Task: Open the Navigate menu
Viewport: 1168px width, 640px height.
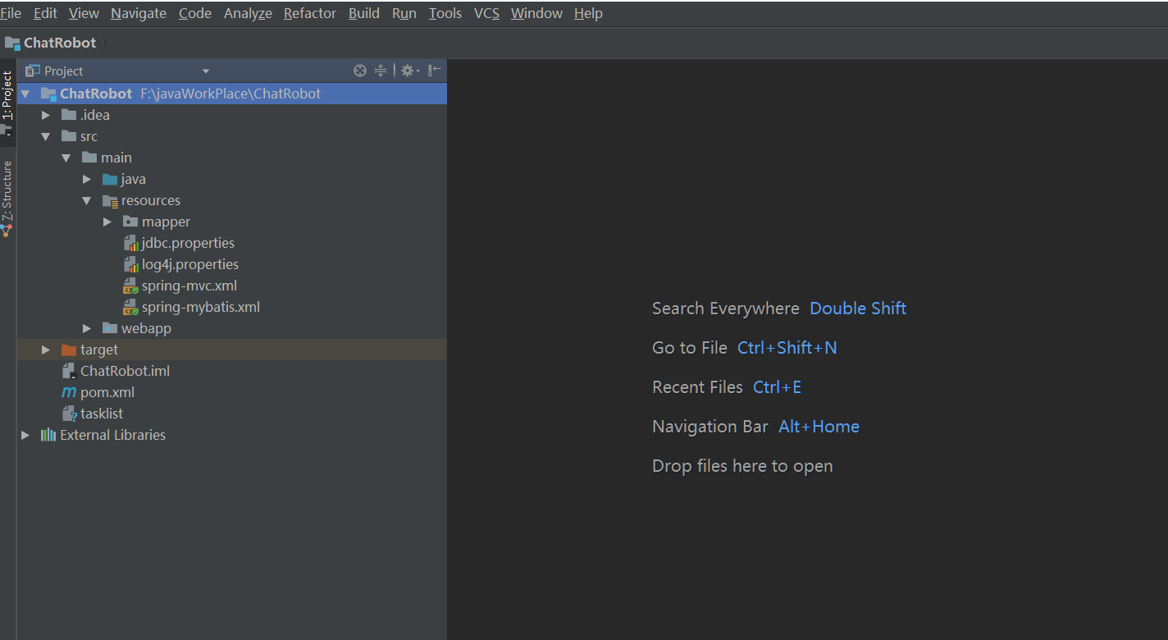Action: (139, 13)
